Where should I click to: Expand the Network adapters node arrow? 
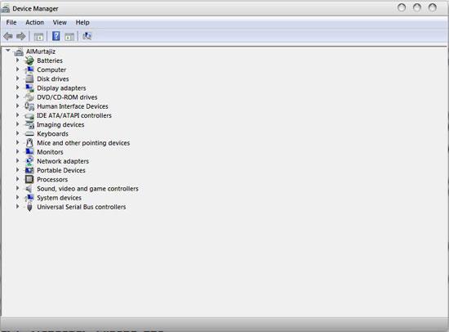(17, 161)
